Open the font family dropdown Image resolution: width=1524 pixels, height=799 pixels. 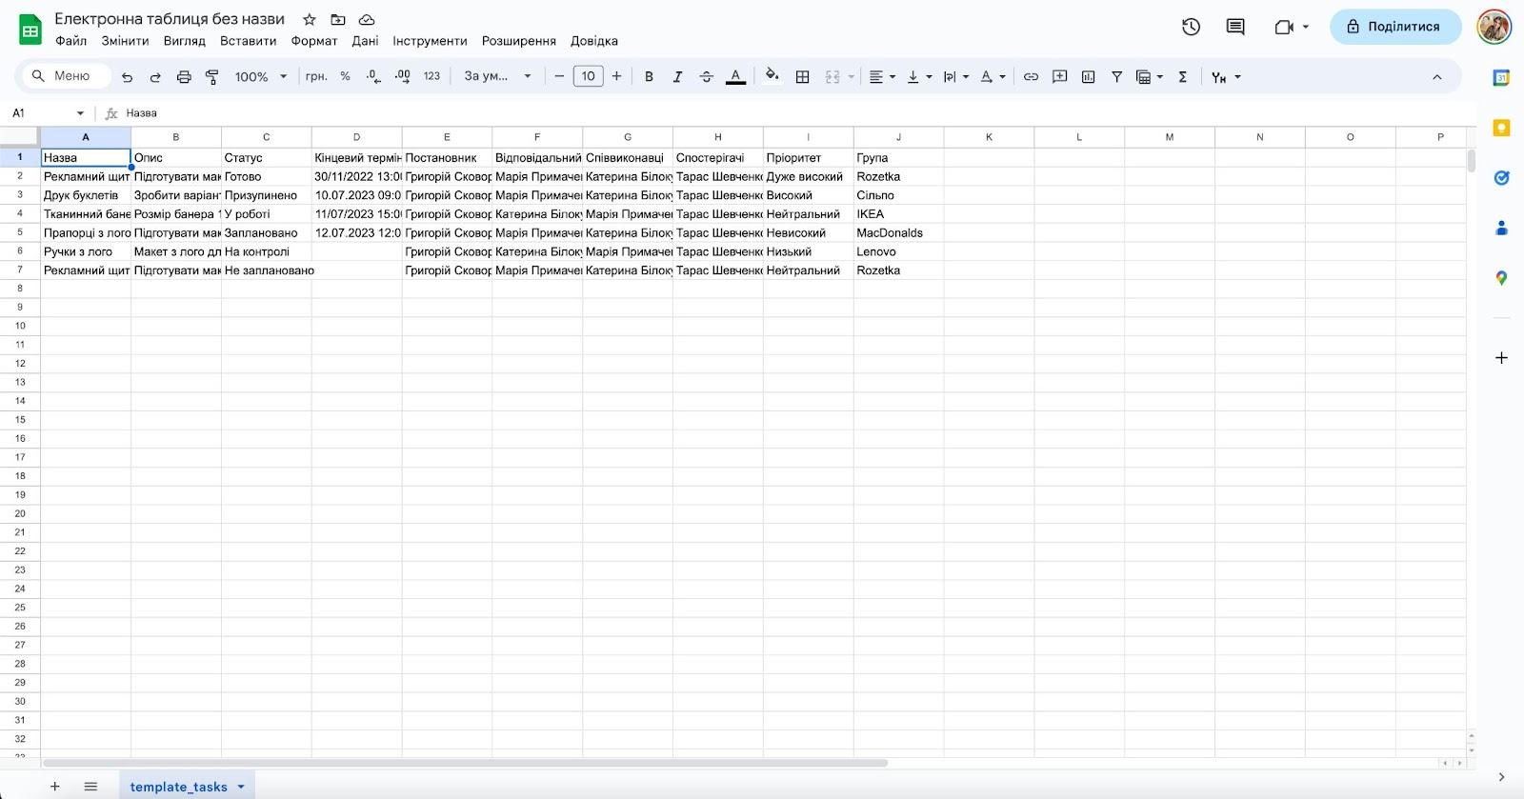497,76
